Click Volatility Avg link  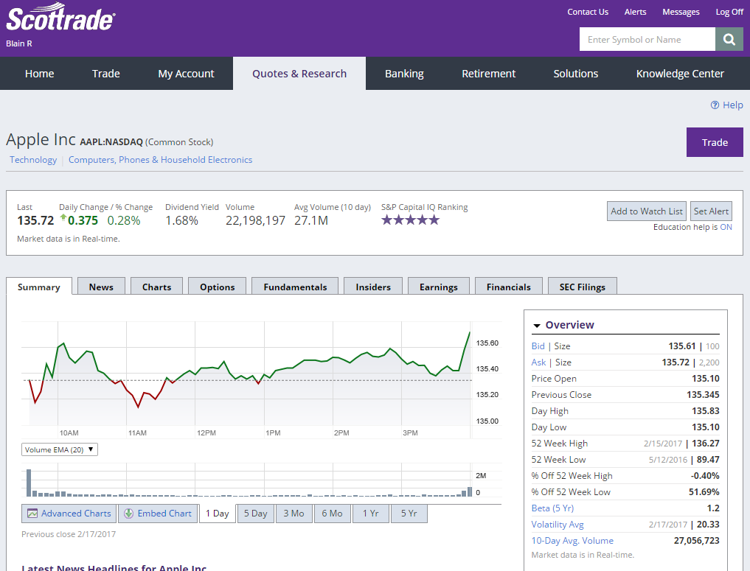(x=558, y=524)
